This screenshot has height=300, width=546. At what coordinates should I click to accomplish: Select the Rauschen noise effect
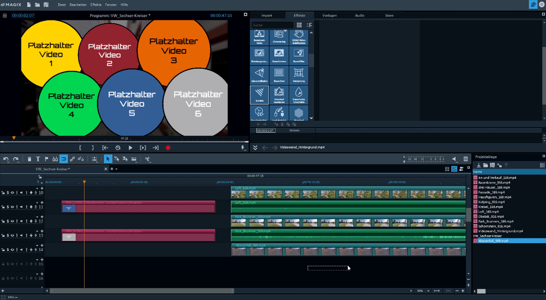click(x=279, y=74)
